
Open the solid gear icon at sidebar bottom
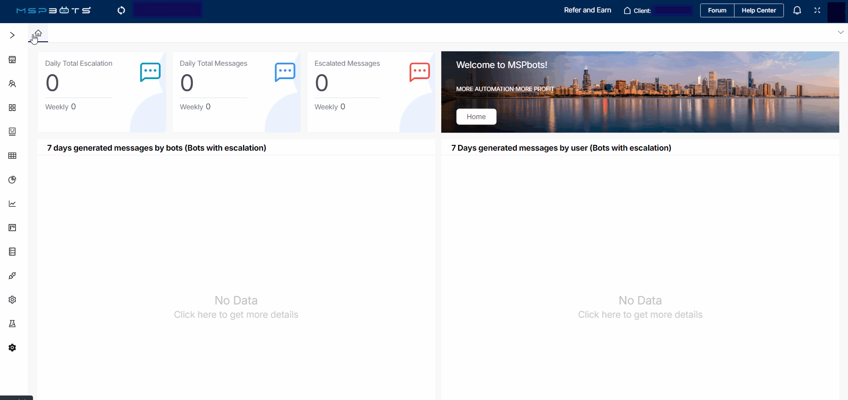click(12, 348)
